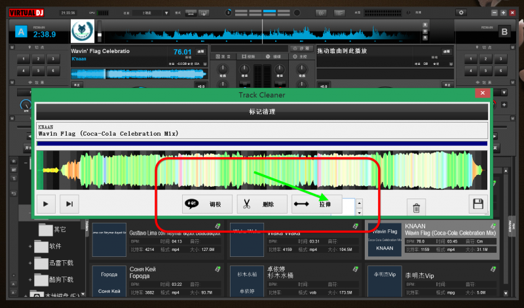Click the 拉伸 stretch arrow button
The width and height of the screenshot is (524, 308).
317,204
